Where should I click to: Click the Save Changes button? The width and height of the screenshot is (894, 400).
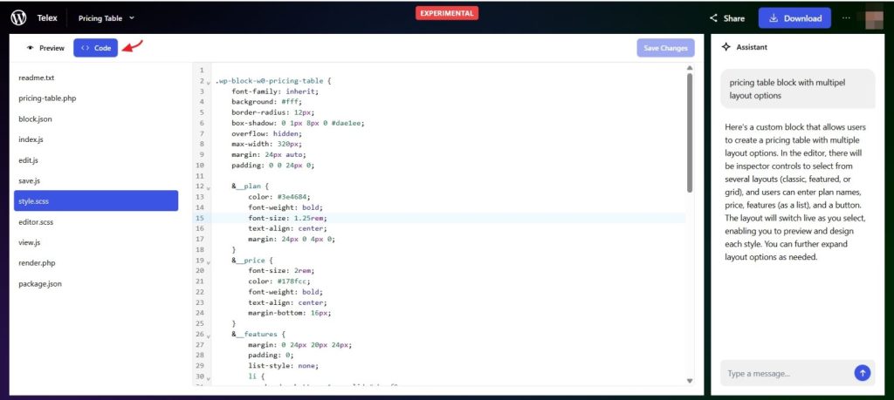[x=665, y=48]
